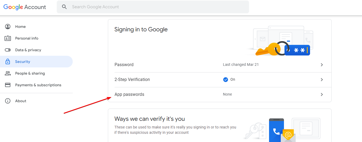Click the Home person icon

coord(8,27)
